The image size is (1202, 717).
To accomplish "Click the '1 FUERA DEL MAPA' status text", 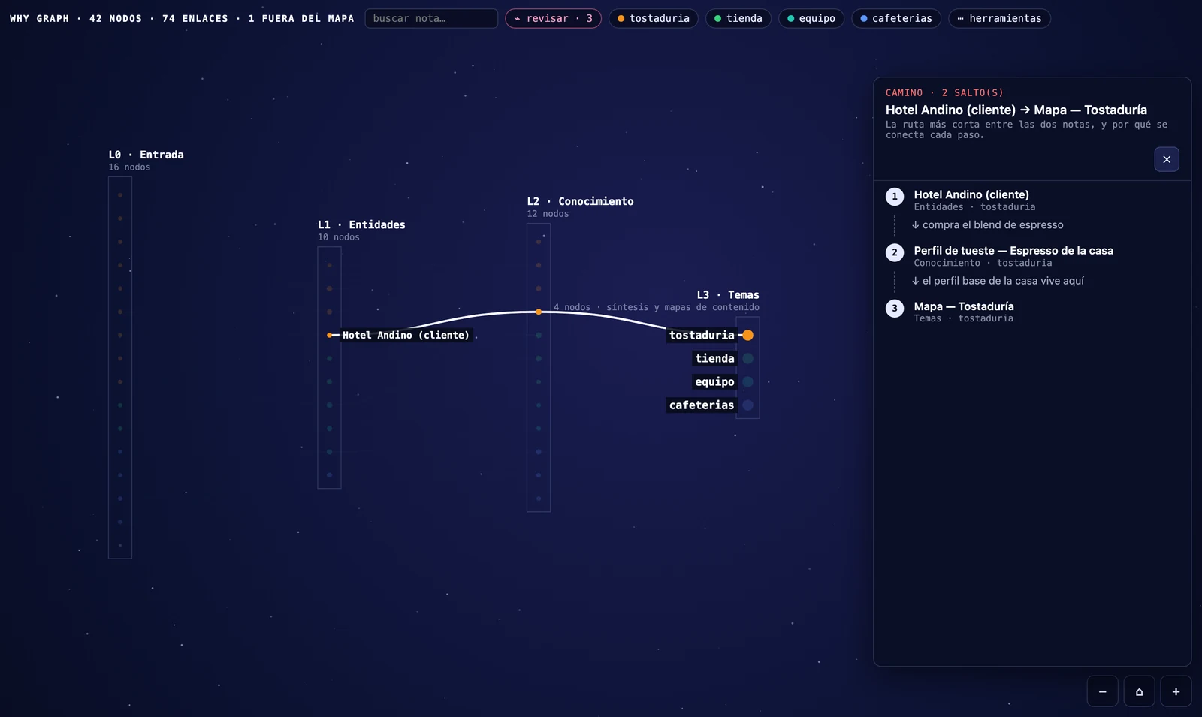I will pos(301,18).
